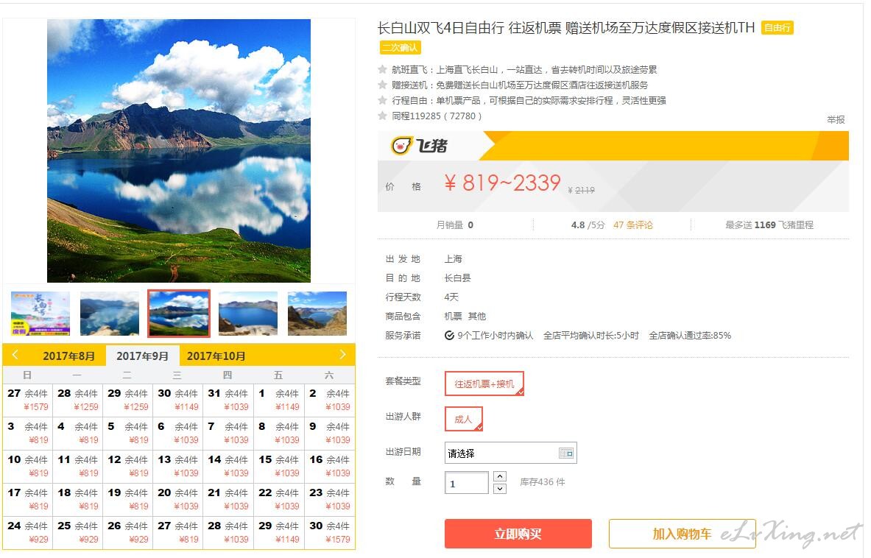Click the Fliggy pig logo icon
871x558 pixels.
pos(401,146)
